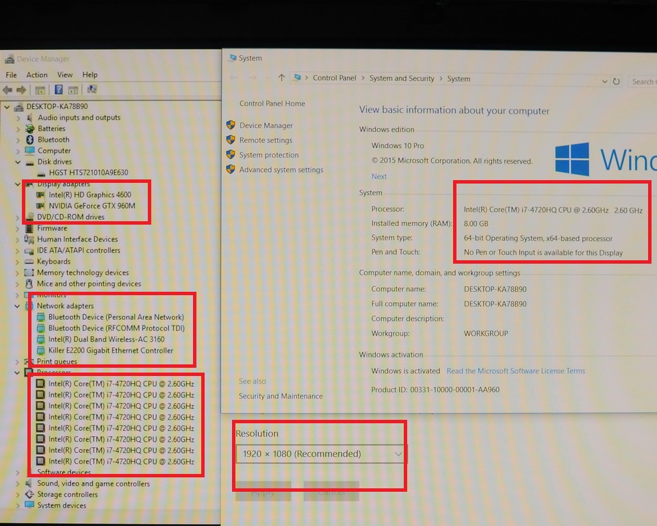The image size is (657, 526).
Task: Open the Device Manager link in System window
Action: tap(266, 125)
